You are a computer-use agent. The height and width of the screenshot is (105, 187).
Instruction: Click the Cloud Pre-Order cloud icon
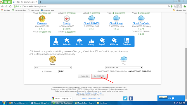click(141, 18)
